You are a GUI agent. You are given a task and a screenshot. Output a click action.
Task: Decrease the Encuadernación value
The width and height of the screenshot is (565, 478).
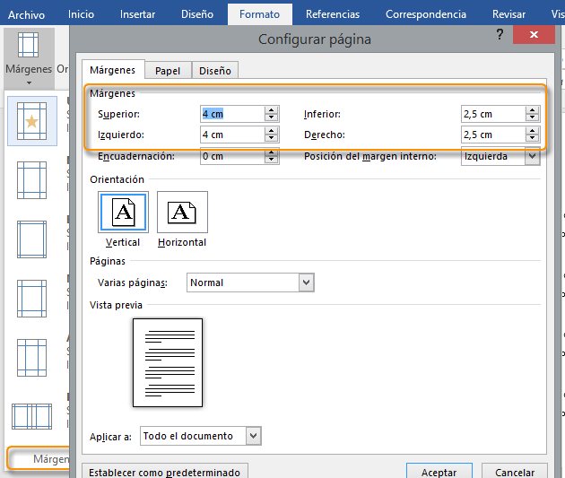point(272,160)
